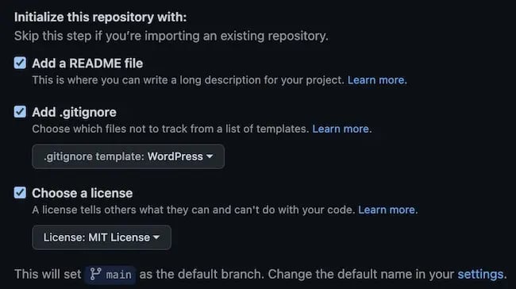The image size is (516, 289).
Task: Open Learn more link about licenses
Action: point(388,210)
